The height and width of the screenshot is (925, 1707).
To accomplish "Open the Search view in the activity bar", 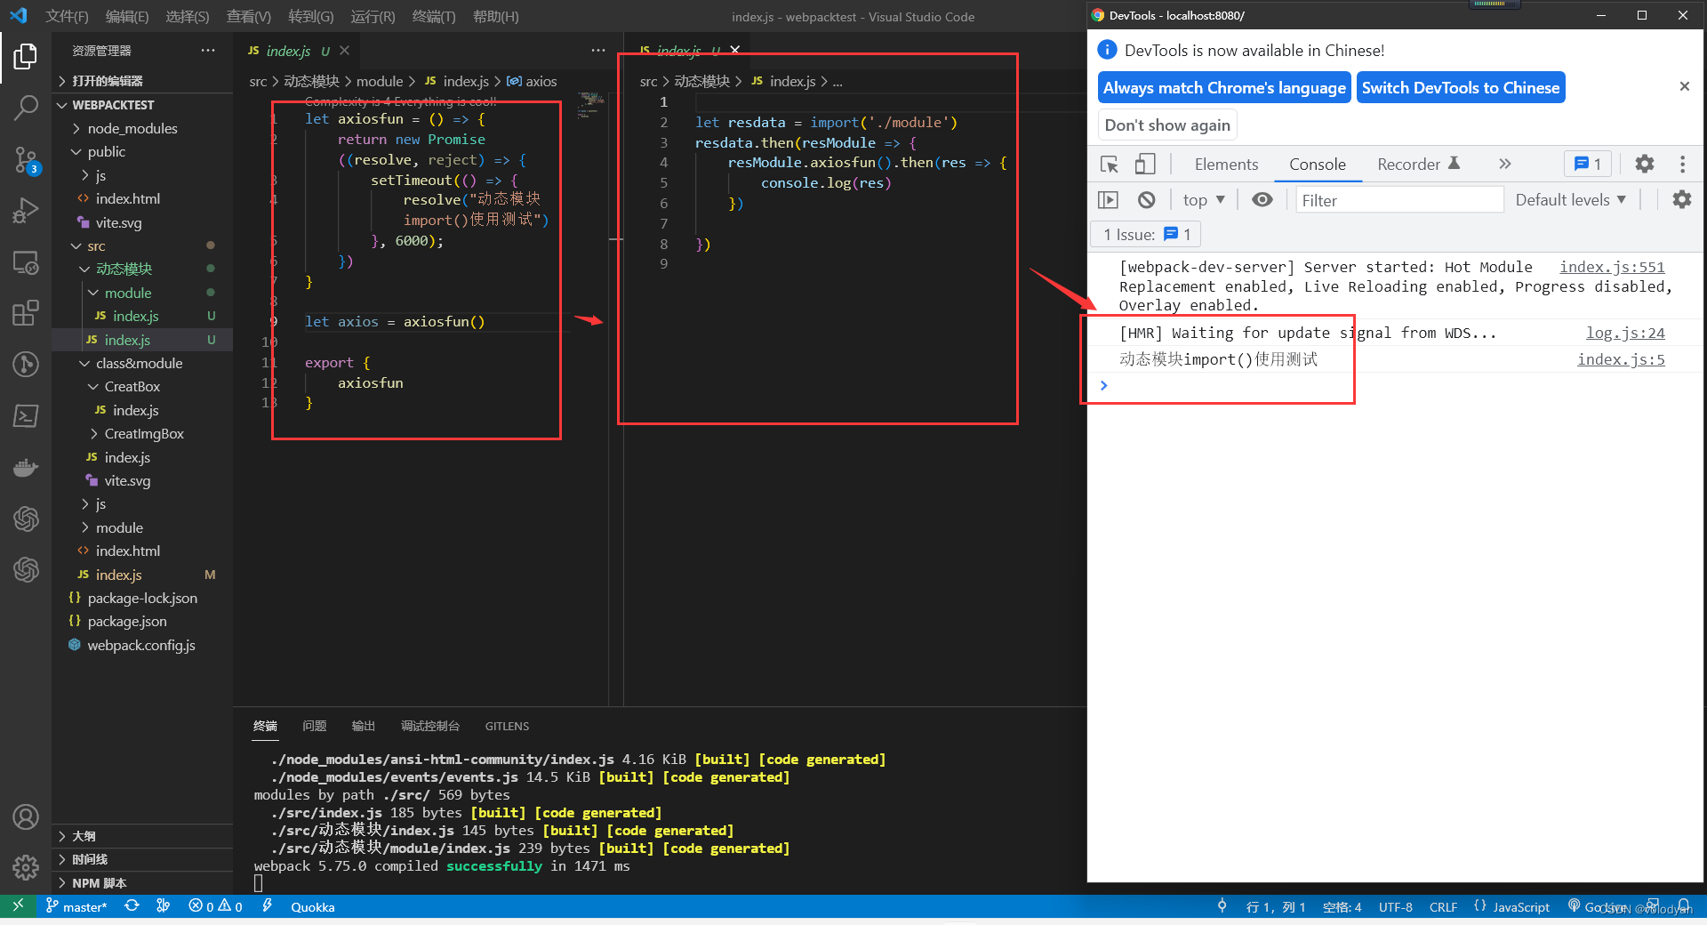I will click(26, 107).
